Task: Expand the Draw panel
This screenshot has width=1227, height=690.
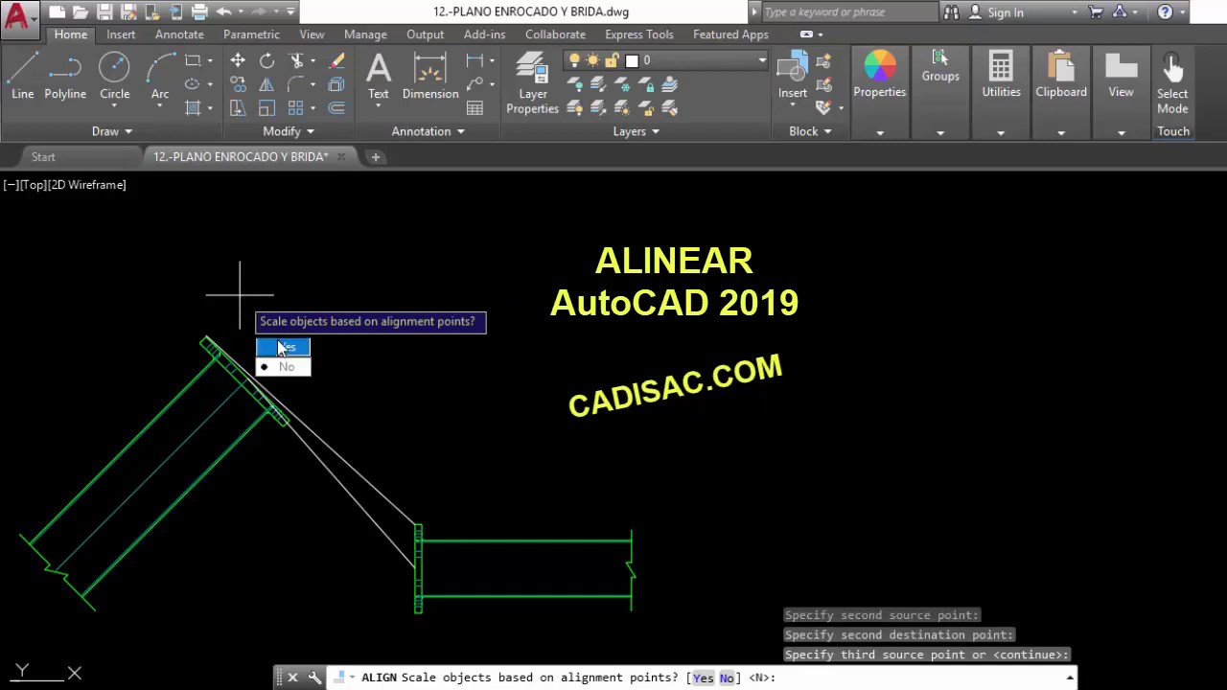Action: tap(111, 131)
